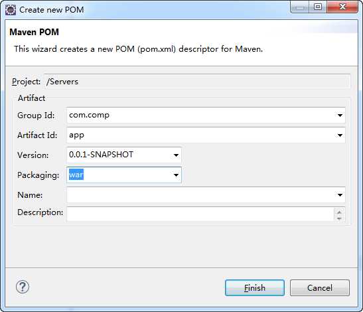Maximize the Create new POM dialog
Image resolution: width=363 pixels, height=312 pixels.
pos(318,7)
